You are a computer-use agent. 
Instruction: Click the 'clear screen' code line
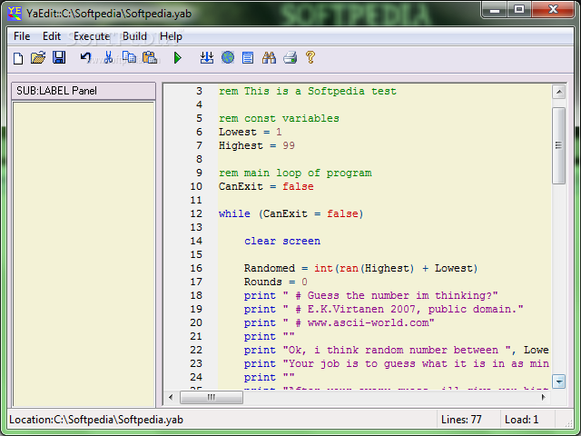282,241
